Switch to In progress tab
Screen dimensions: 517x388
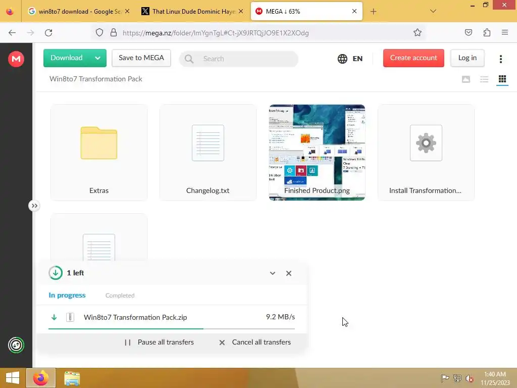(67, 295)
